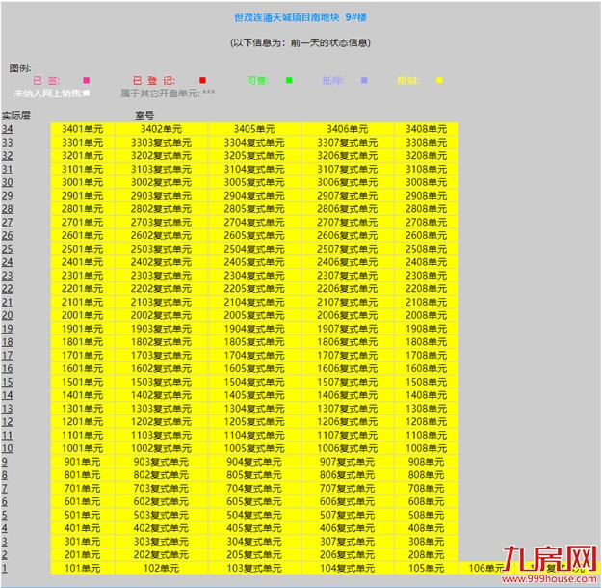Open floor 27 link
This screenshot has height=588, width=602.
point(8,222)
